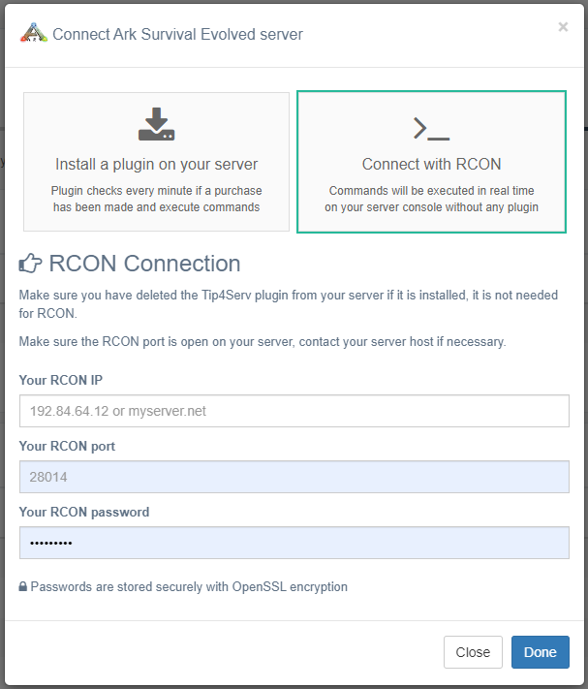Click the download icon on the plugin card

coord(156,125)
